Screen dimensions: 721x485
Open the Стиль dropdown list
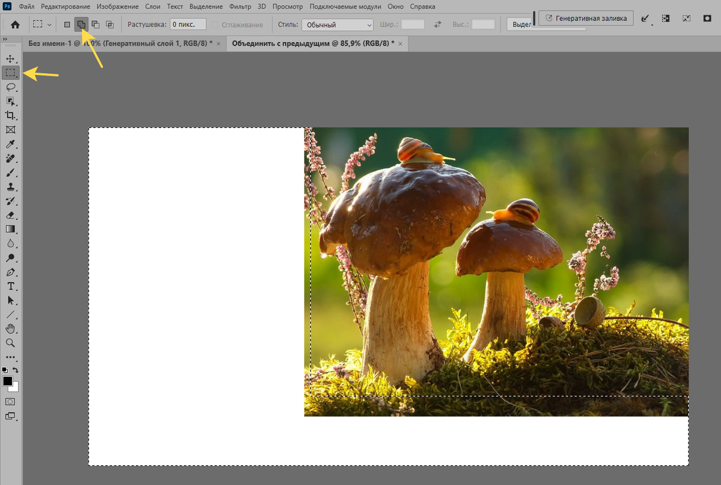coord(336,25)
